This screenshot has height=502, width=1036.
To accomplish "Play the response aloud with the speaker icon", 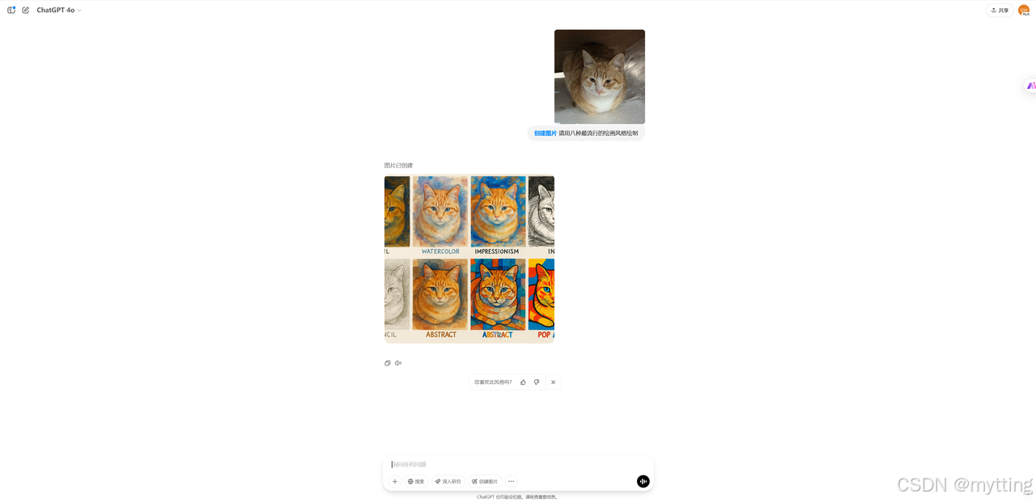I will tap(398, 363).
